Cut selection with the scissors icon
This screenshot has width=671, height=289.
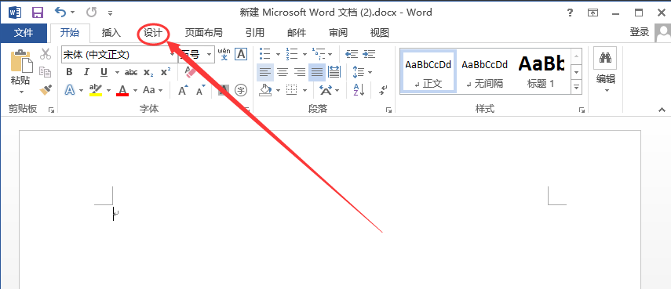click(46, 54)
